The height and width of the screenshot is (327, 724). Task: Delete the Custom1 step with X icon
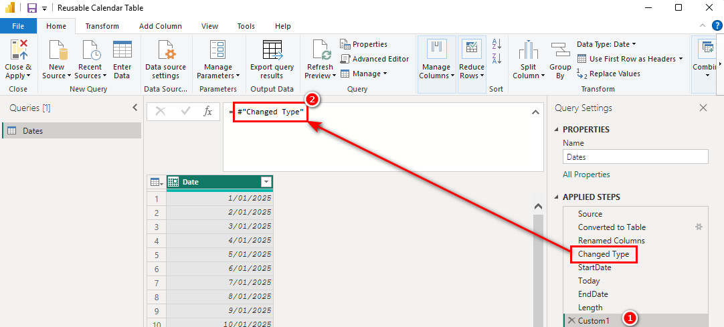tap(571, 321)
